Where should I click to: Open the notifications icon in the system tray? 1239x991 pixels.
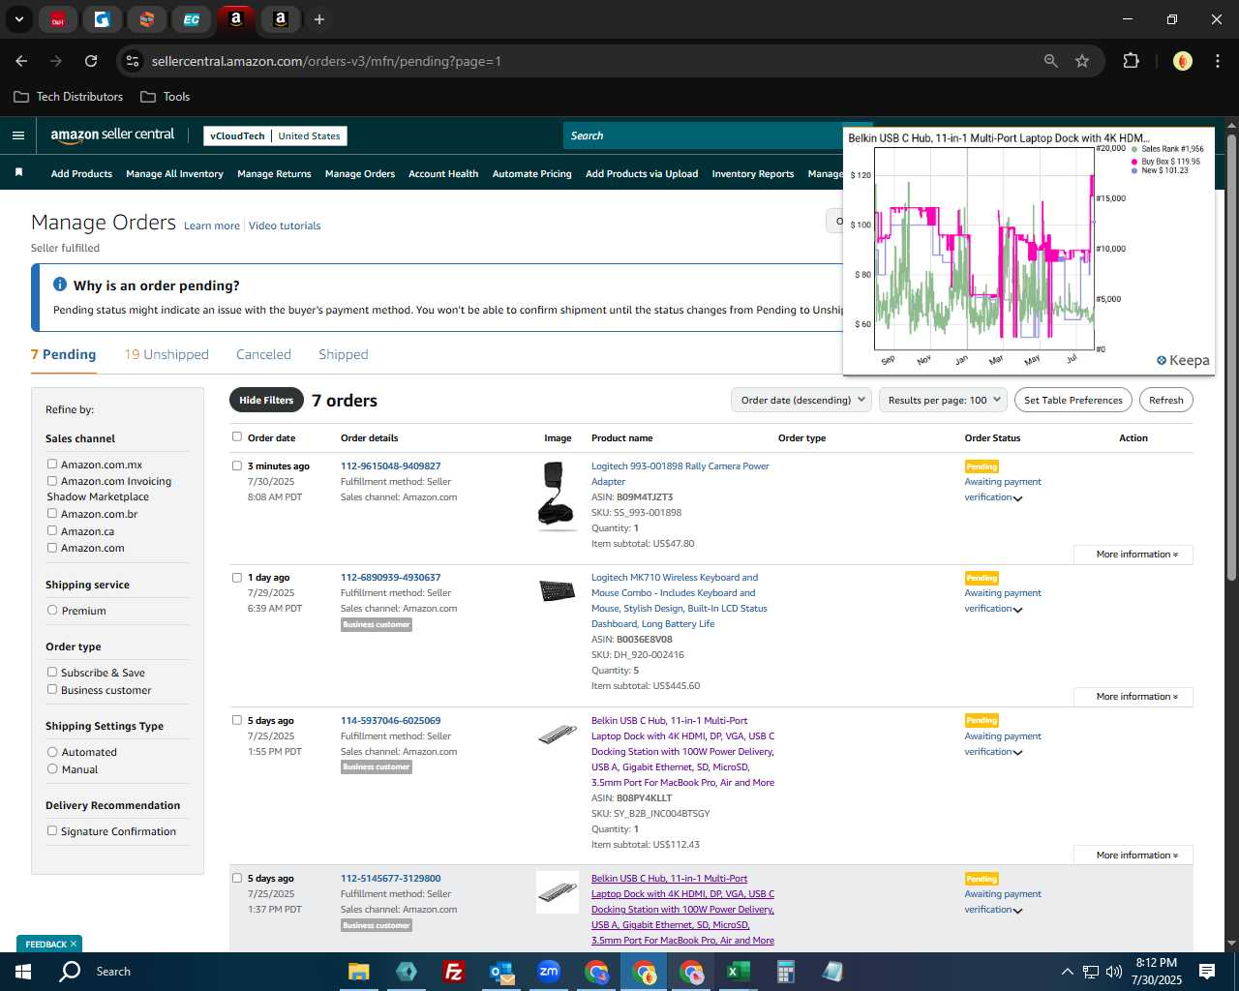point(1207,972)
